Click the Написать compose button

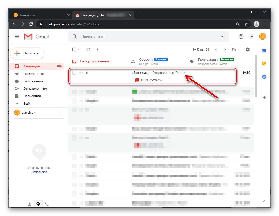click(27, 53)
